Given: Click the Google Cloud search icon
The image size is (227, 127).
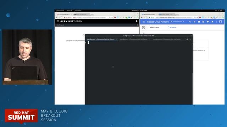Looking at the screenshot, I should 190,22.
